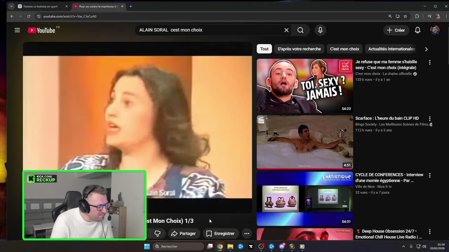Show hidden system tray icons
Viewport: 449px width, 252px height.
pyautogui.click(x=403, y=246)
